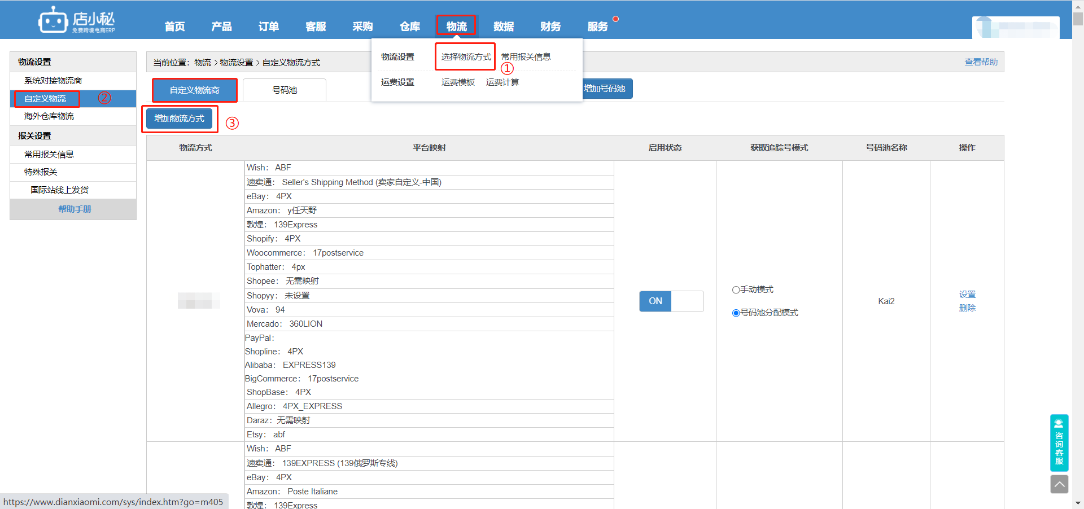Viewport: 1084px width, 509px height.
Task: Select 系统对接物流商 in sidebar
Action: (x=73, y=81)
